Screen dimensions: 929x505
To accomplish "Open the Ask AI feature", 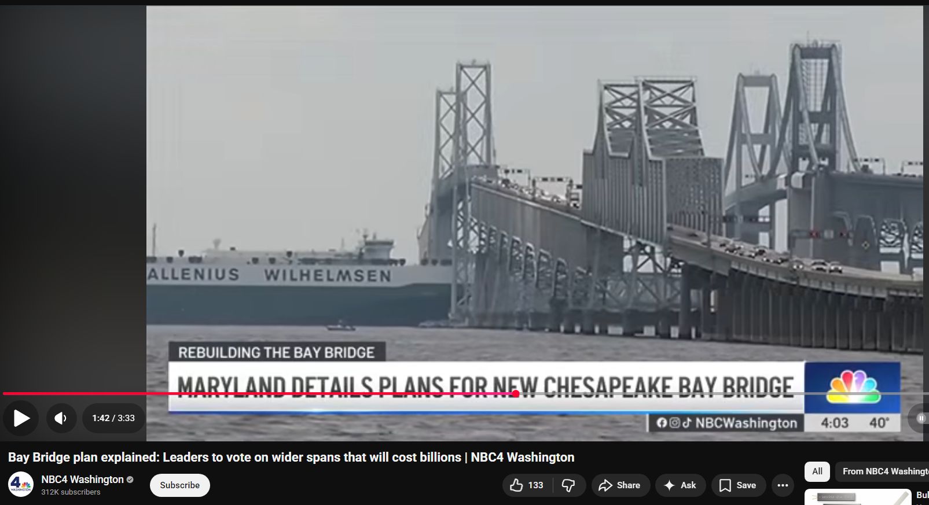I will click(680, 485).
